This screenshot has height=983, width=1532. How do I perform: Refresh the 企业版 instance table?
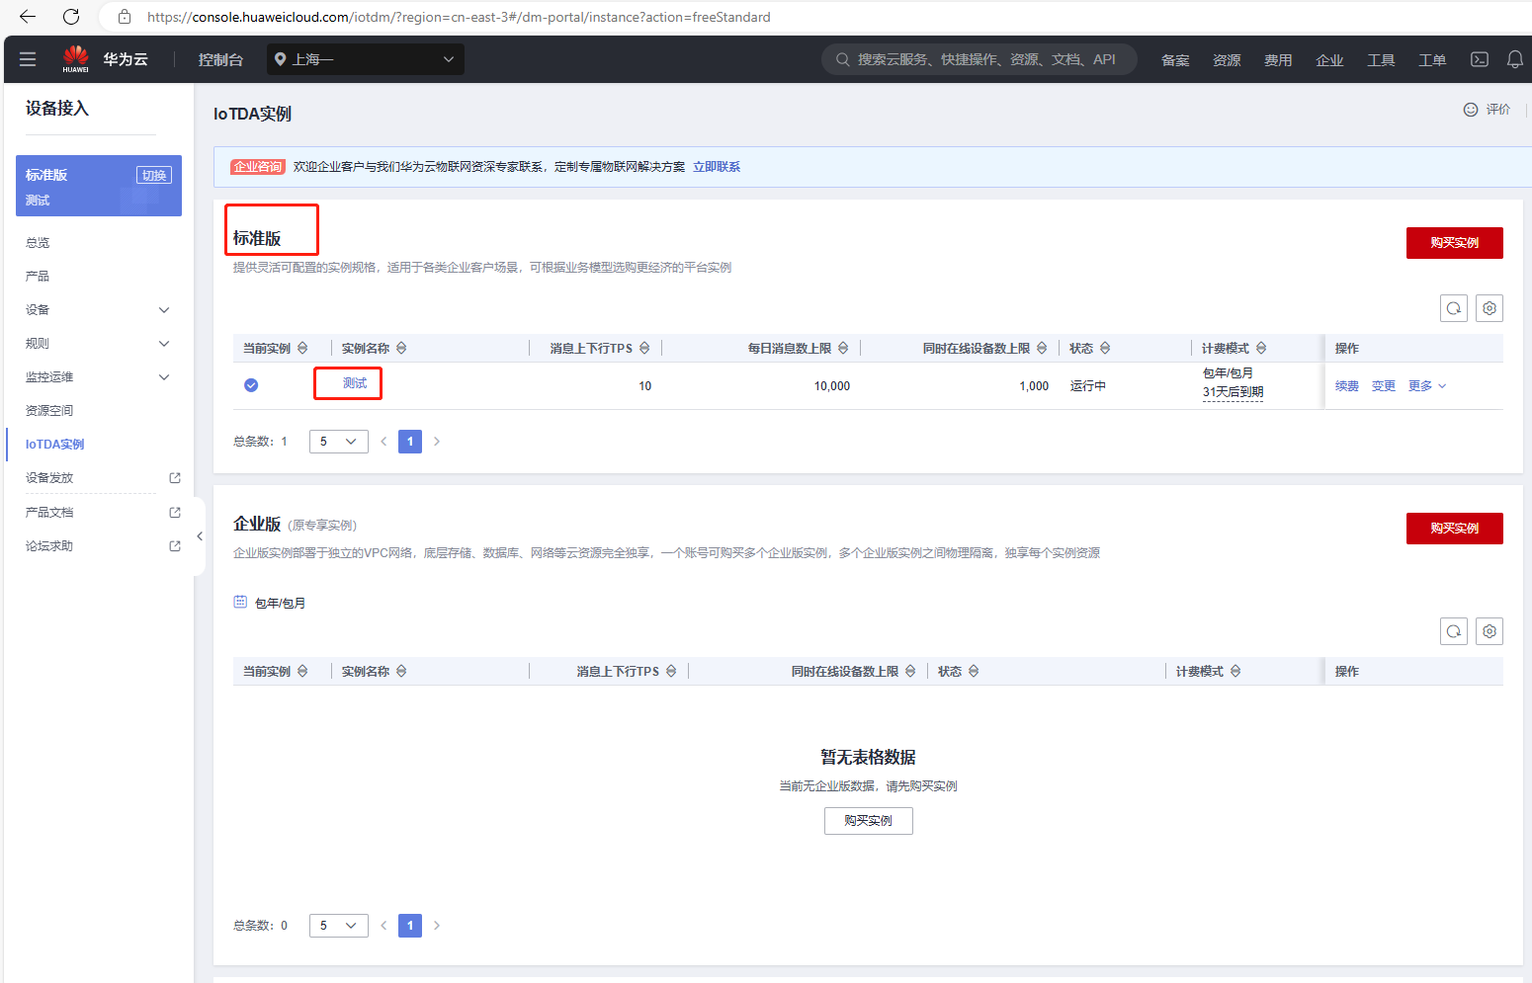click(1453, 631)
